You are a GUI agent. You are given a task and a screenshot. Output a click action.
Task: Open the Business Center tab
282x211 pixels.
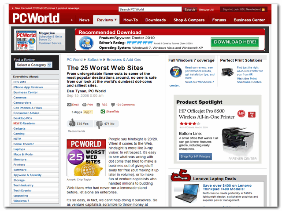point(249,20)
